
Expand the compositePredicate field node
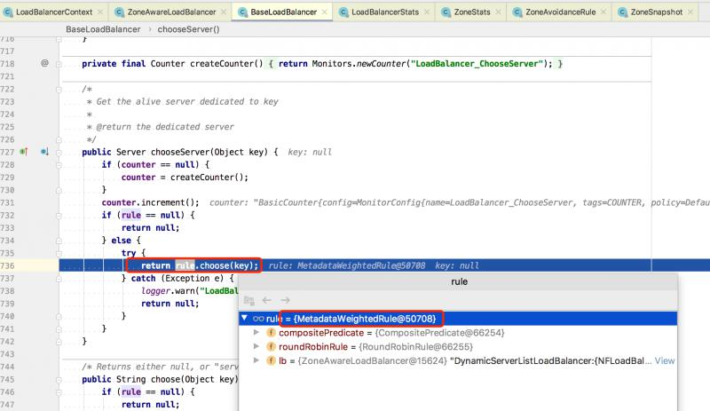(256, 333)
